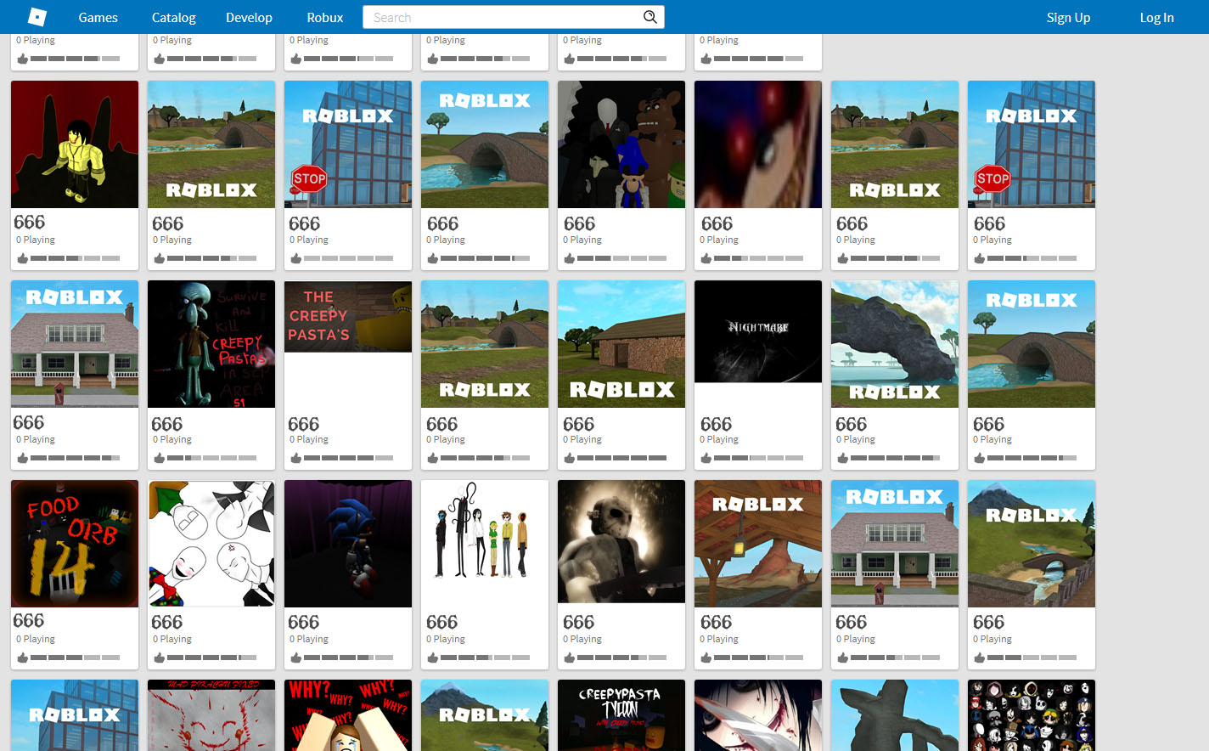1209x751 pixels.
Task: Click 0 Playing under rock arch card
Action: (x=856, y=439)
